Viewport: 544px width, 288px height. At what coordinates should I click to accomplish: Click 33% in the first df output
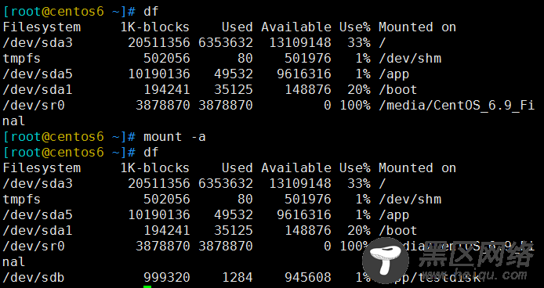[x=359, y=42]
